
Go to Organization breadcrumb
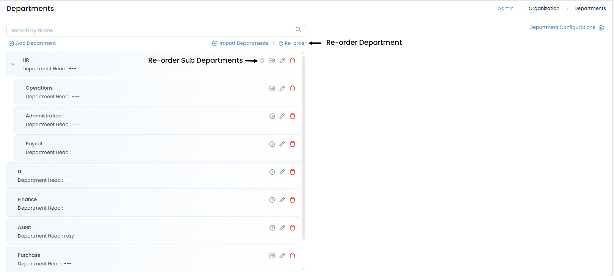544,8
